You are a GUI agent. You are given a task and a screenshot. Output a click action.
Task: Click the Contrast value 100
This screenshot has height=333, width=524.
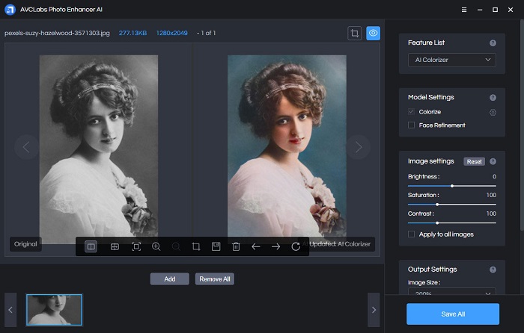491,214
